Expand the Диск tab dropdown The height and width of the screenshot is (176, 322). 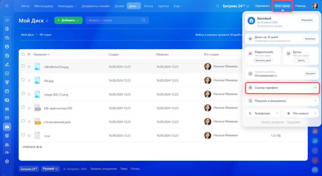tap(138, 6)
